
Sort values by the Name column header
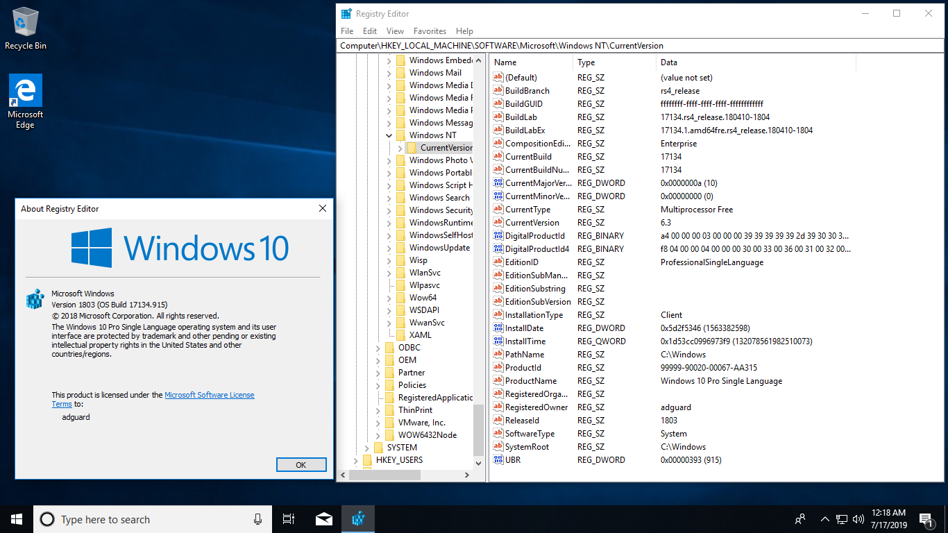[x=531, y=62]
